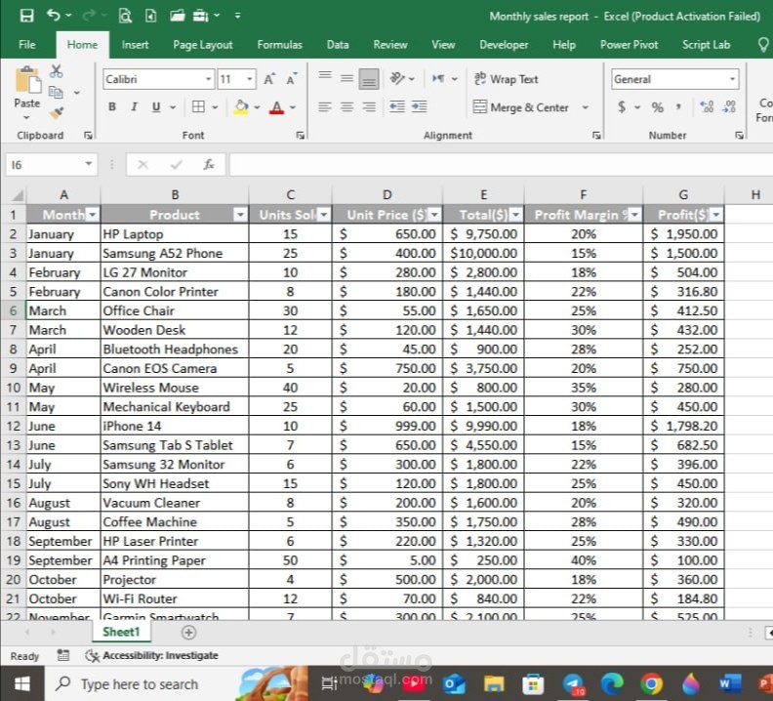Click the Merge & Center button
773x701 pixels.
(x=520, y=107)
